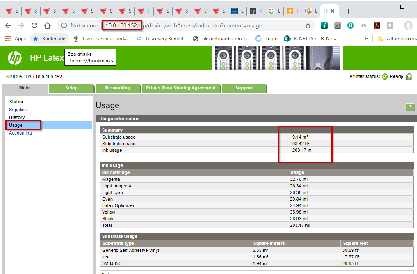
Task: Open the Printer Data Sharing Agreement tab
Action: pos(181,88)
